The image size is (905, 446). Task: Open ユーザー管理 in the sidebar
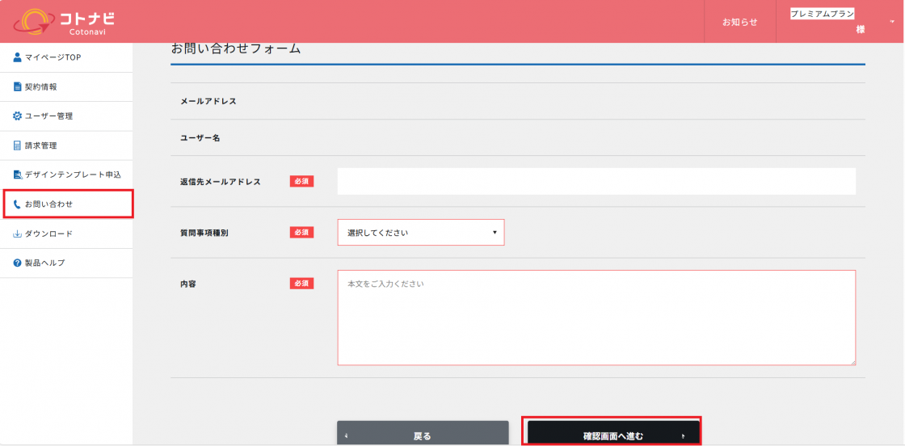48,116
